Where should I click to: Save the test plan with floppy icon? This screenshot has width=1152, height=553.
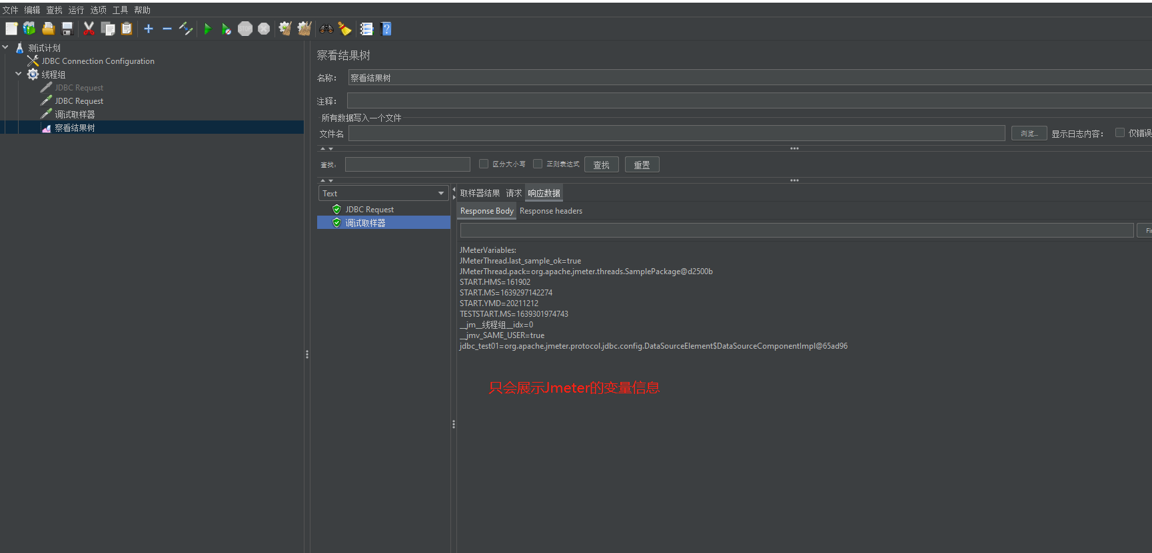pyautogui.click(x=67, y=29)
